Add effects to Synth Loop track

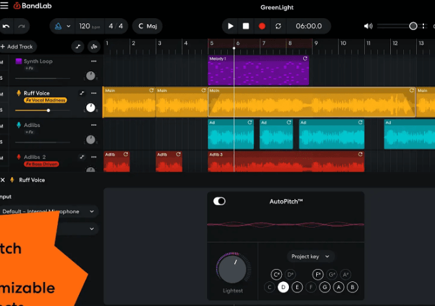(x=29, y=69)
